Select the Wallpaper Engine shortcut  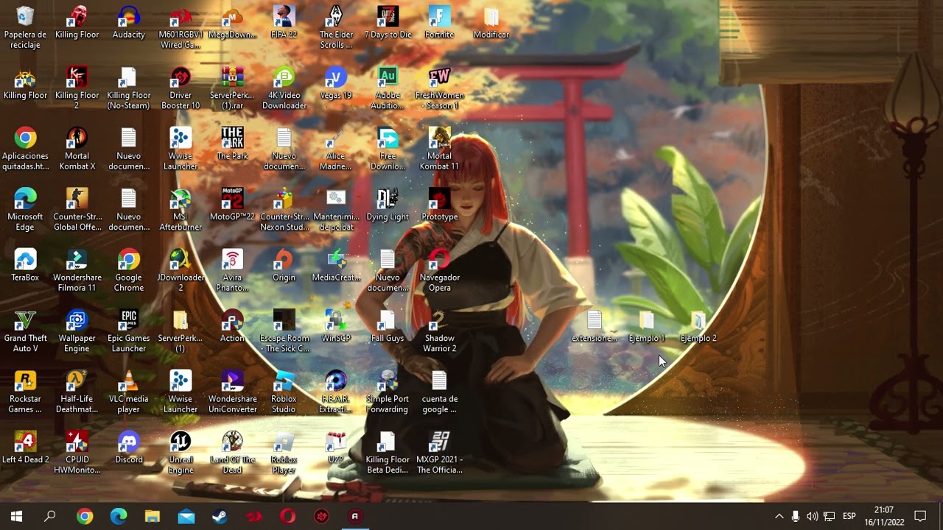click(x=77, y=331)
